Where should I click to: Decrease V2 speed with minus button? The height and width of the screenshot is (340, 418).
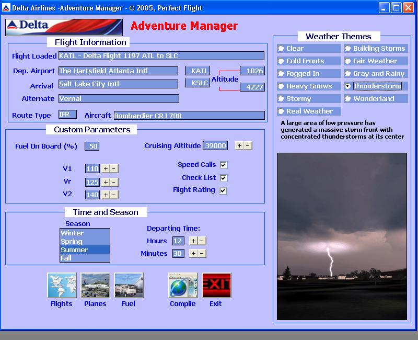click(x=114, y=195)
